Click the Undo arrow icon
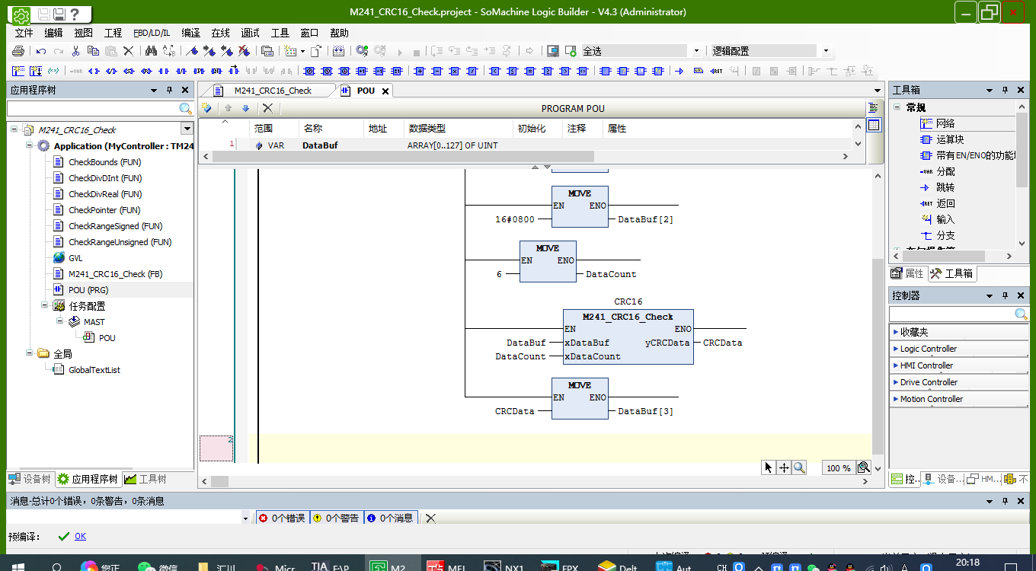The width and height of the screenshot is (1036, 571). pos(41,51)
